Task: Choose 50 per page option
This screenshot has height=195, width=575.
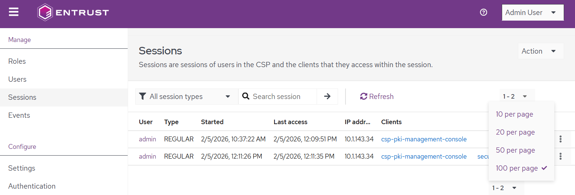Action: (515, 150)
